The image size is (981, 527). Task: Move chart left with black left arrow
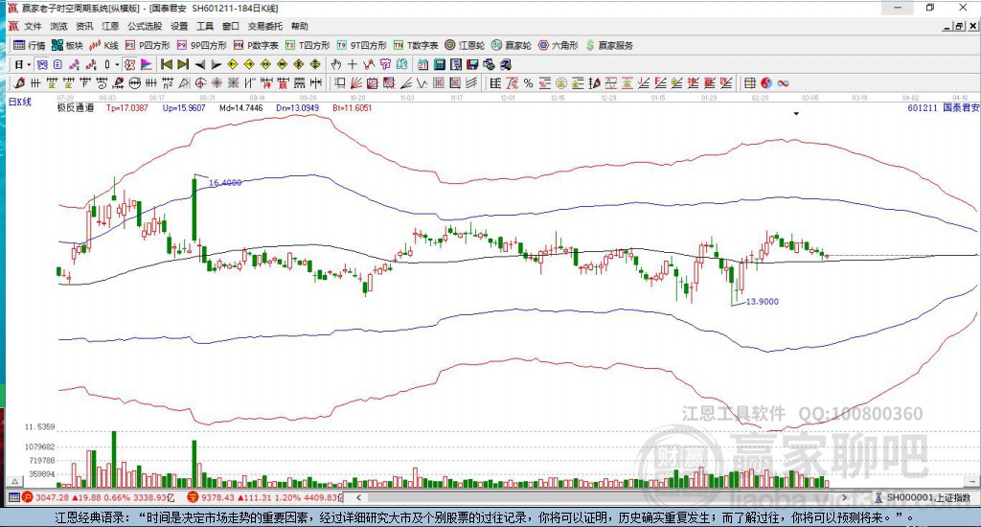pyautogui.click(x=199, y=64)
